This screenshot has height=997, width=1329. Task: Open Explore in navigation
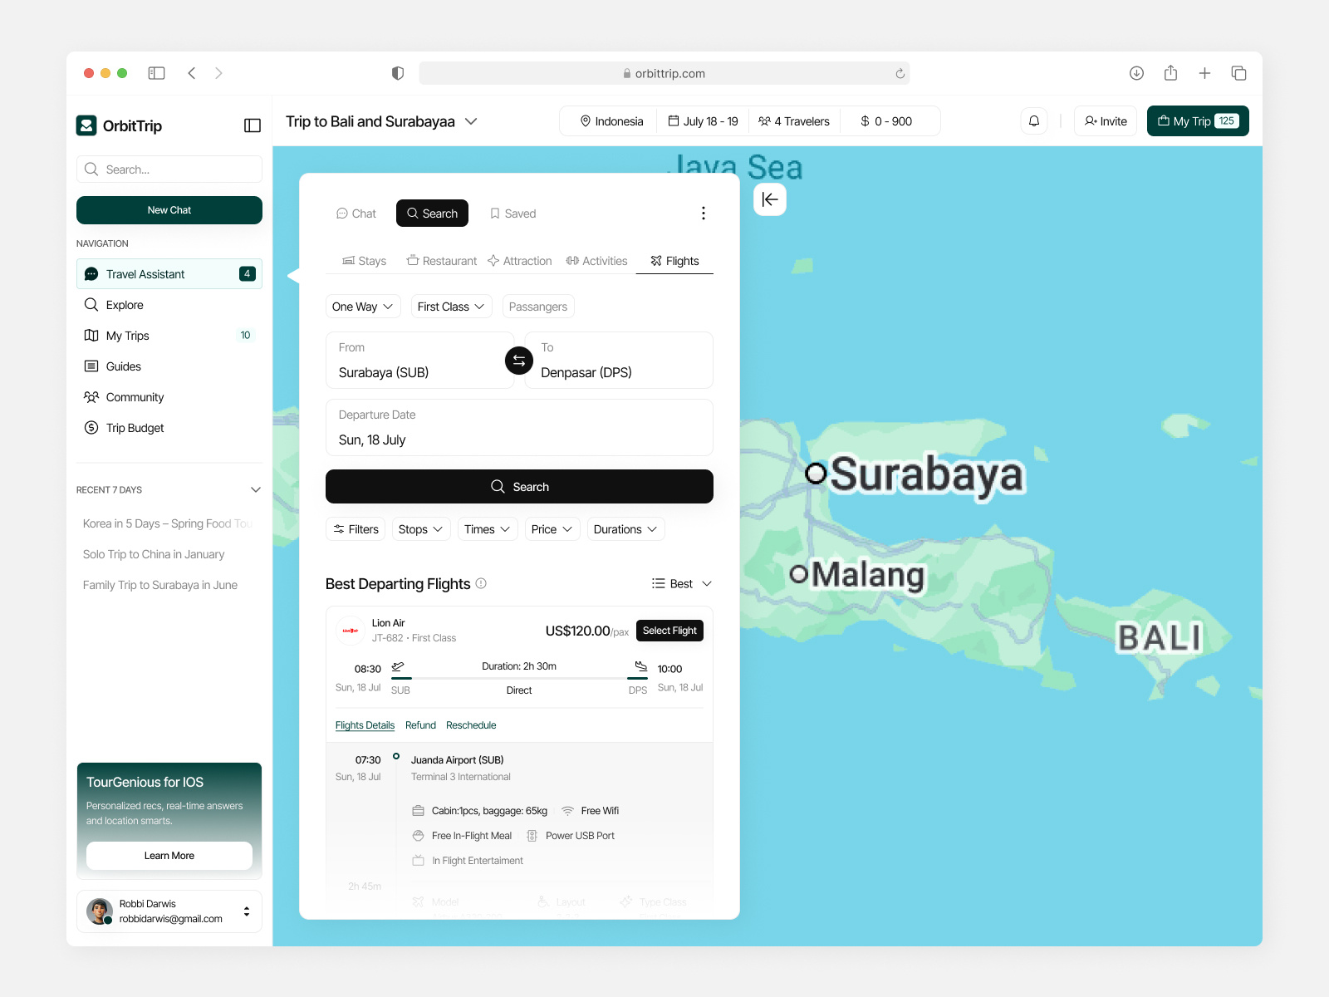[169, 305]
